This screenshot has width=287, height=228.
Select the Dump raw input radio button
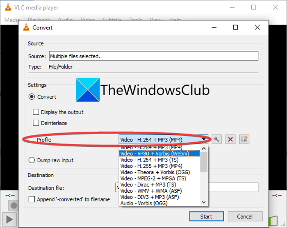(x=32, y=160)
